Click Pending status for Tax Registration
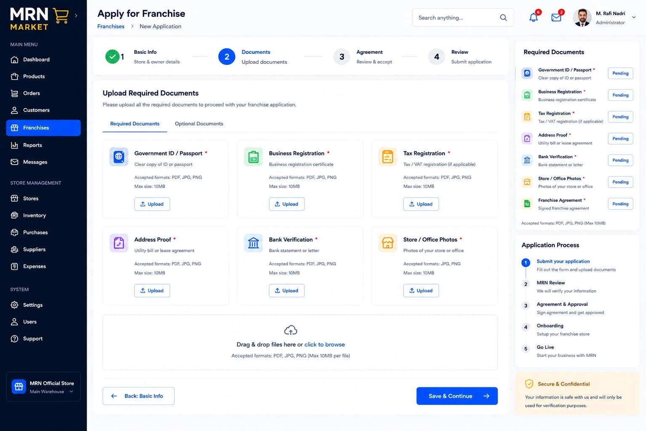646x431 pixels. click(x=620, y=117)
